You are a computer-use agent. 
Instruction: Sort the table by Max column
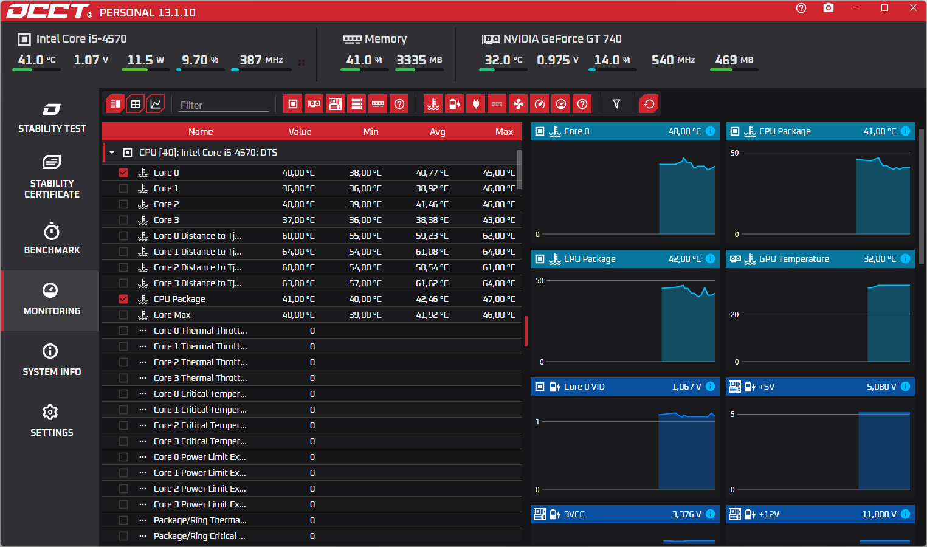504,132
